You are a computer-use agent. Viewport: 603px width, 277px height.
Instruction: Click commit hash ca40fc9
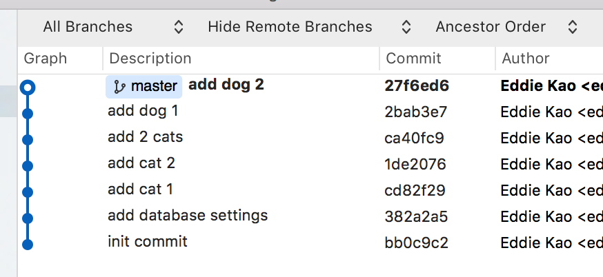(414, 138)
